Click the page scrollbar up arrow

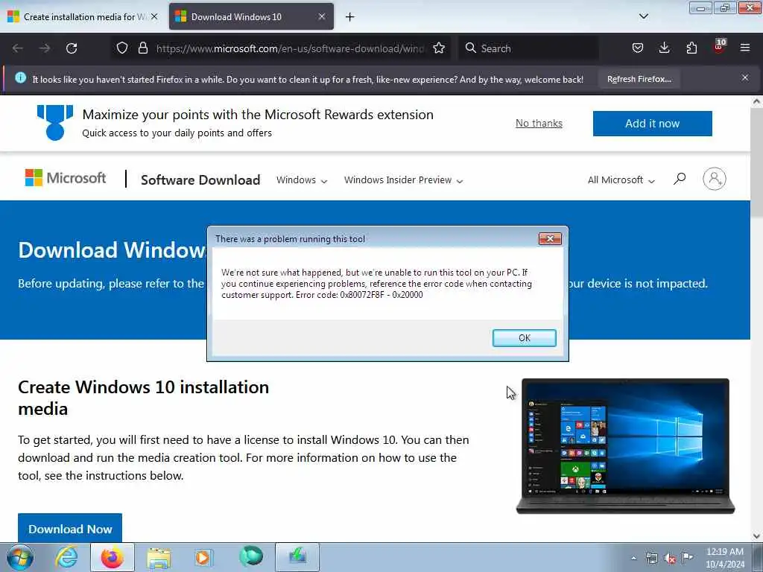[x=757, y=101]
